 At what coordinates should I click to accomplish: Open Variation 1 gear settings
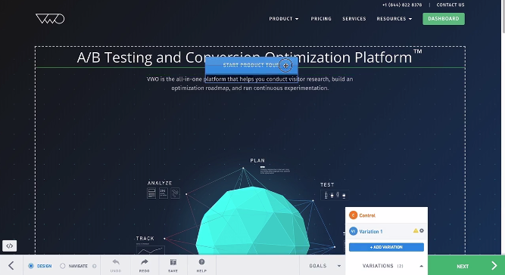(422, 230)
